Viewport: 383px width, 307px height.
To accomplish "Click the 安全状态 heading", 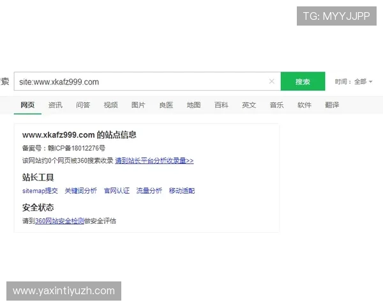I will [x=38, y=207].
